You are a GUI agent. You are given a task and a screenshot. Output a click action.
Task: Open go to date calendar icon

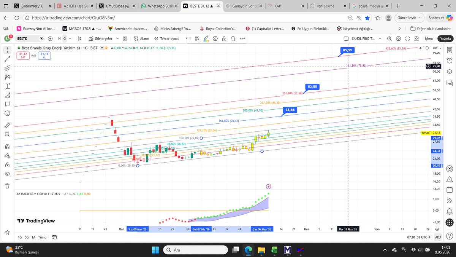[54, 237]
